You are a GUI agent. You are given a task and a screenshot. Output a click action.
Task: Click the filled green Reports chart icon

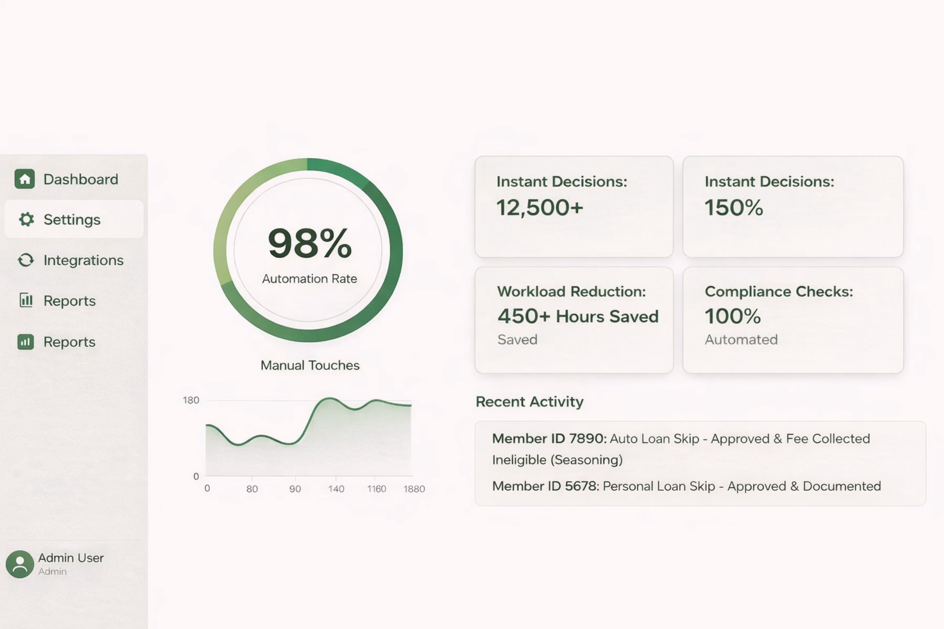[26, 342]
